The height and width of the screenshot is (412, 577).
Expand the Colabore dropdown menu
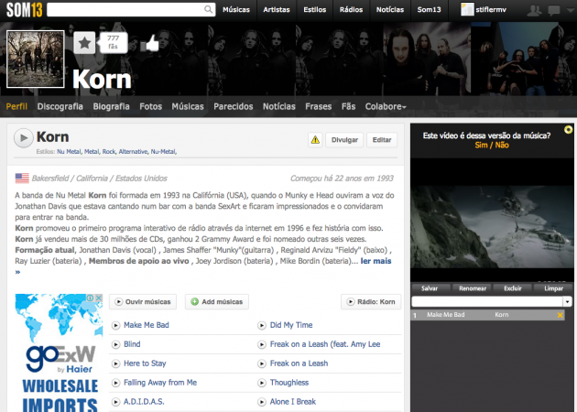click(386, 107)
